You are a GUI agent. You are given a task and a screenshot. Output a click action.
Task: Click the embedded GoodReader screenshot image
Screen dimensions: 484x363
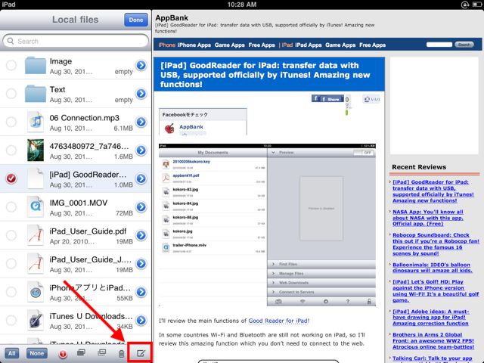tap(267, 225)
